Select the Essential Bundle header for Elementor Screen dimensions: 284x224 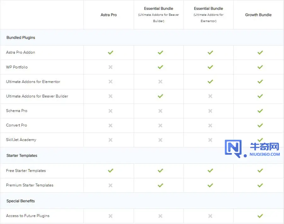[208, 15]
